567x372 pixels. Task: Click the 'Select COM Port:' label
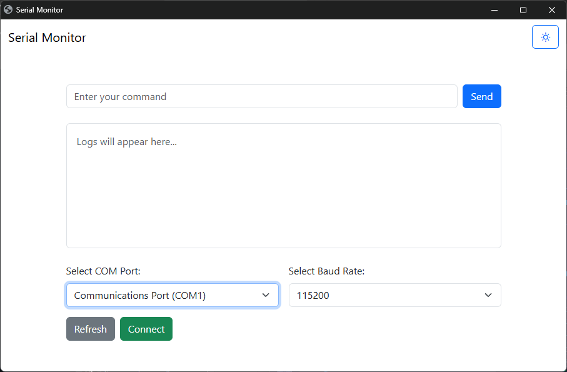click(x=103, y=271)
